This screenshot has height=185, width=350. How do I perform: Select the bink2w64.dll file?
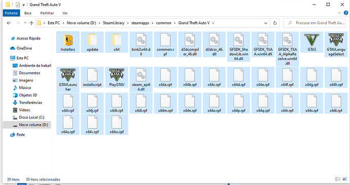[141, 45]
